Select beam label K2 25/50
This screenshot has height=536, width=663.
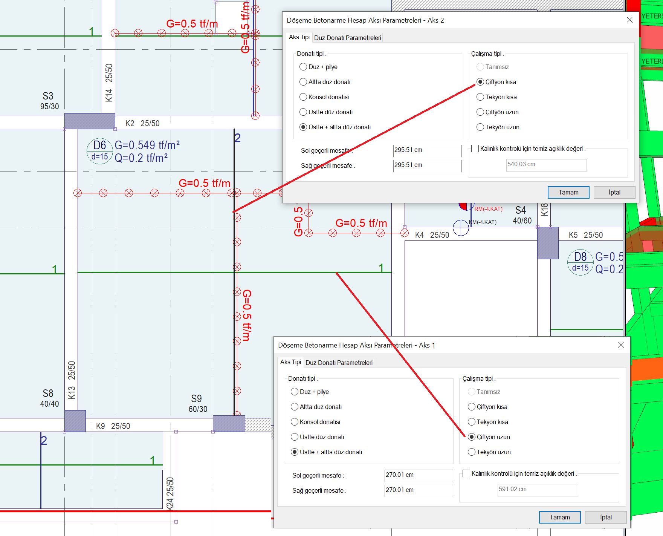(142, 123)
